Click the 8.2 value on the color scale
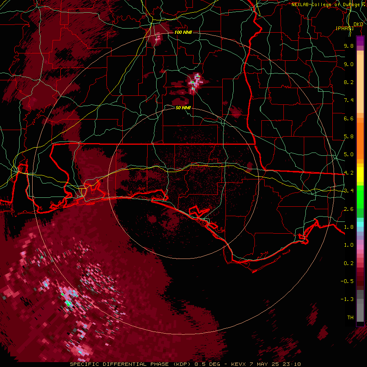The height and width of the screenshot is (367, 367). coord(349,82)
